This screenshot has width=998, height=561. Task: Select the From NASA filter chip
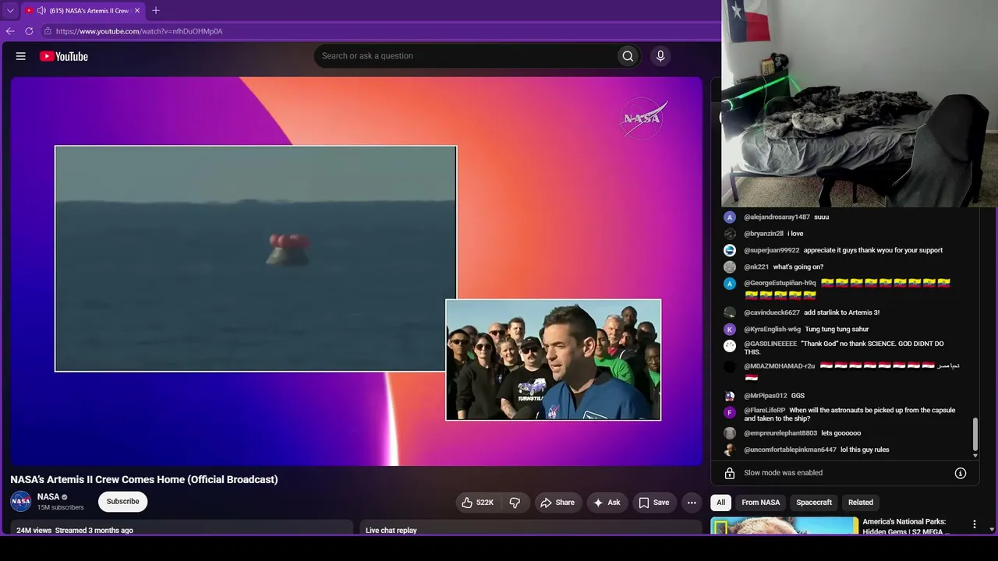coord(761,503)
